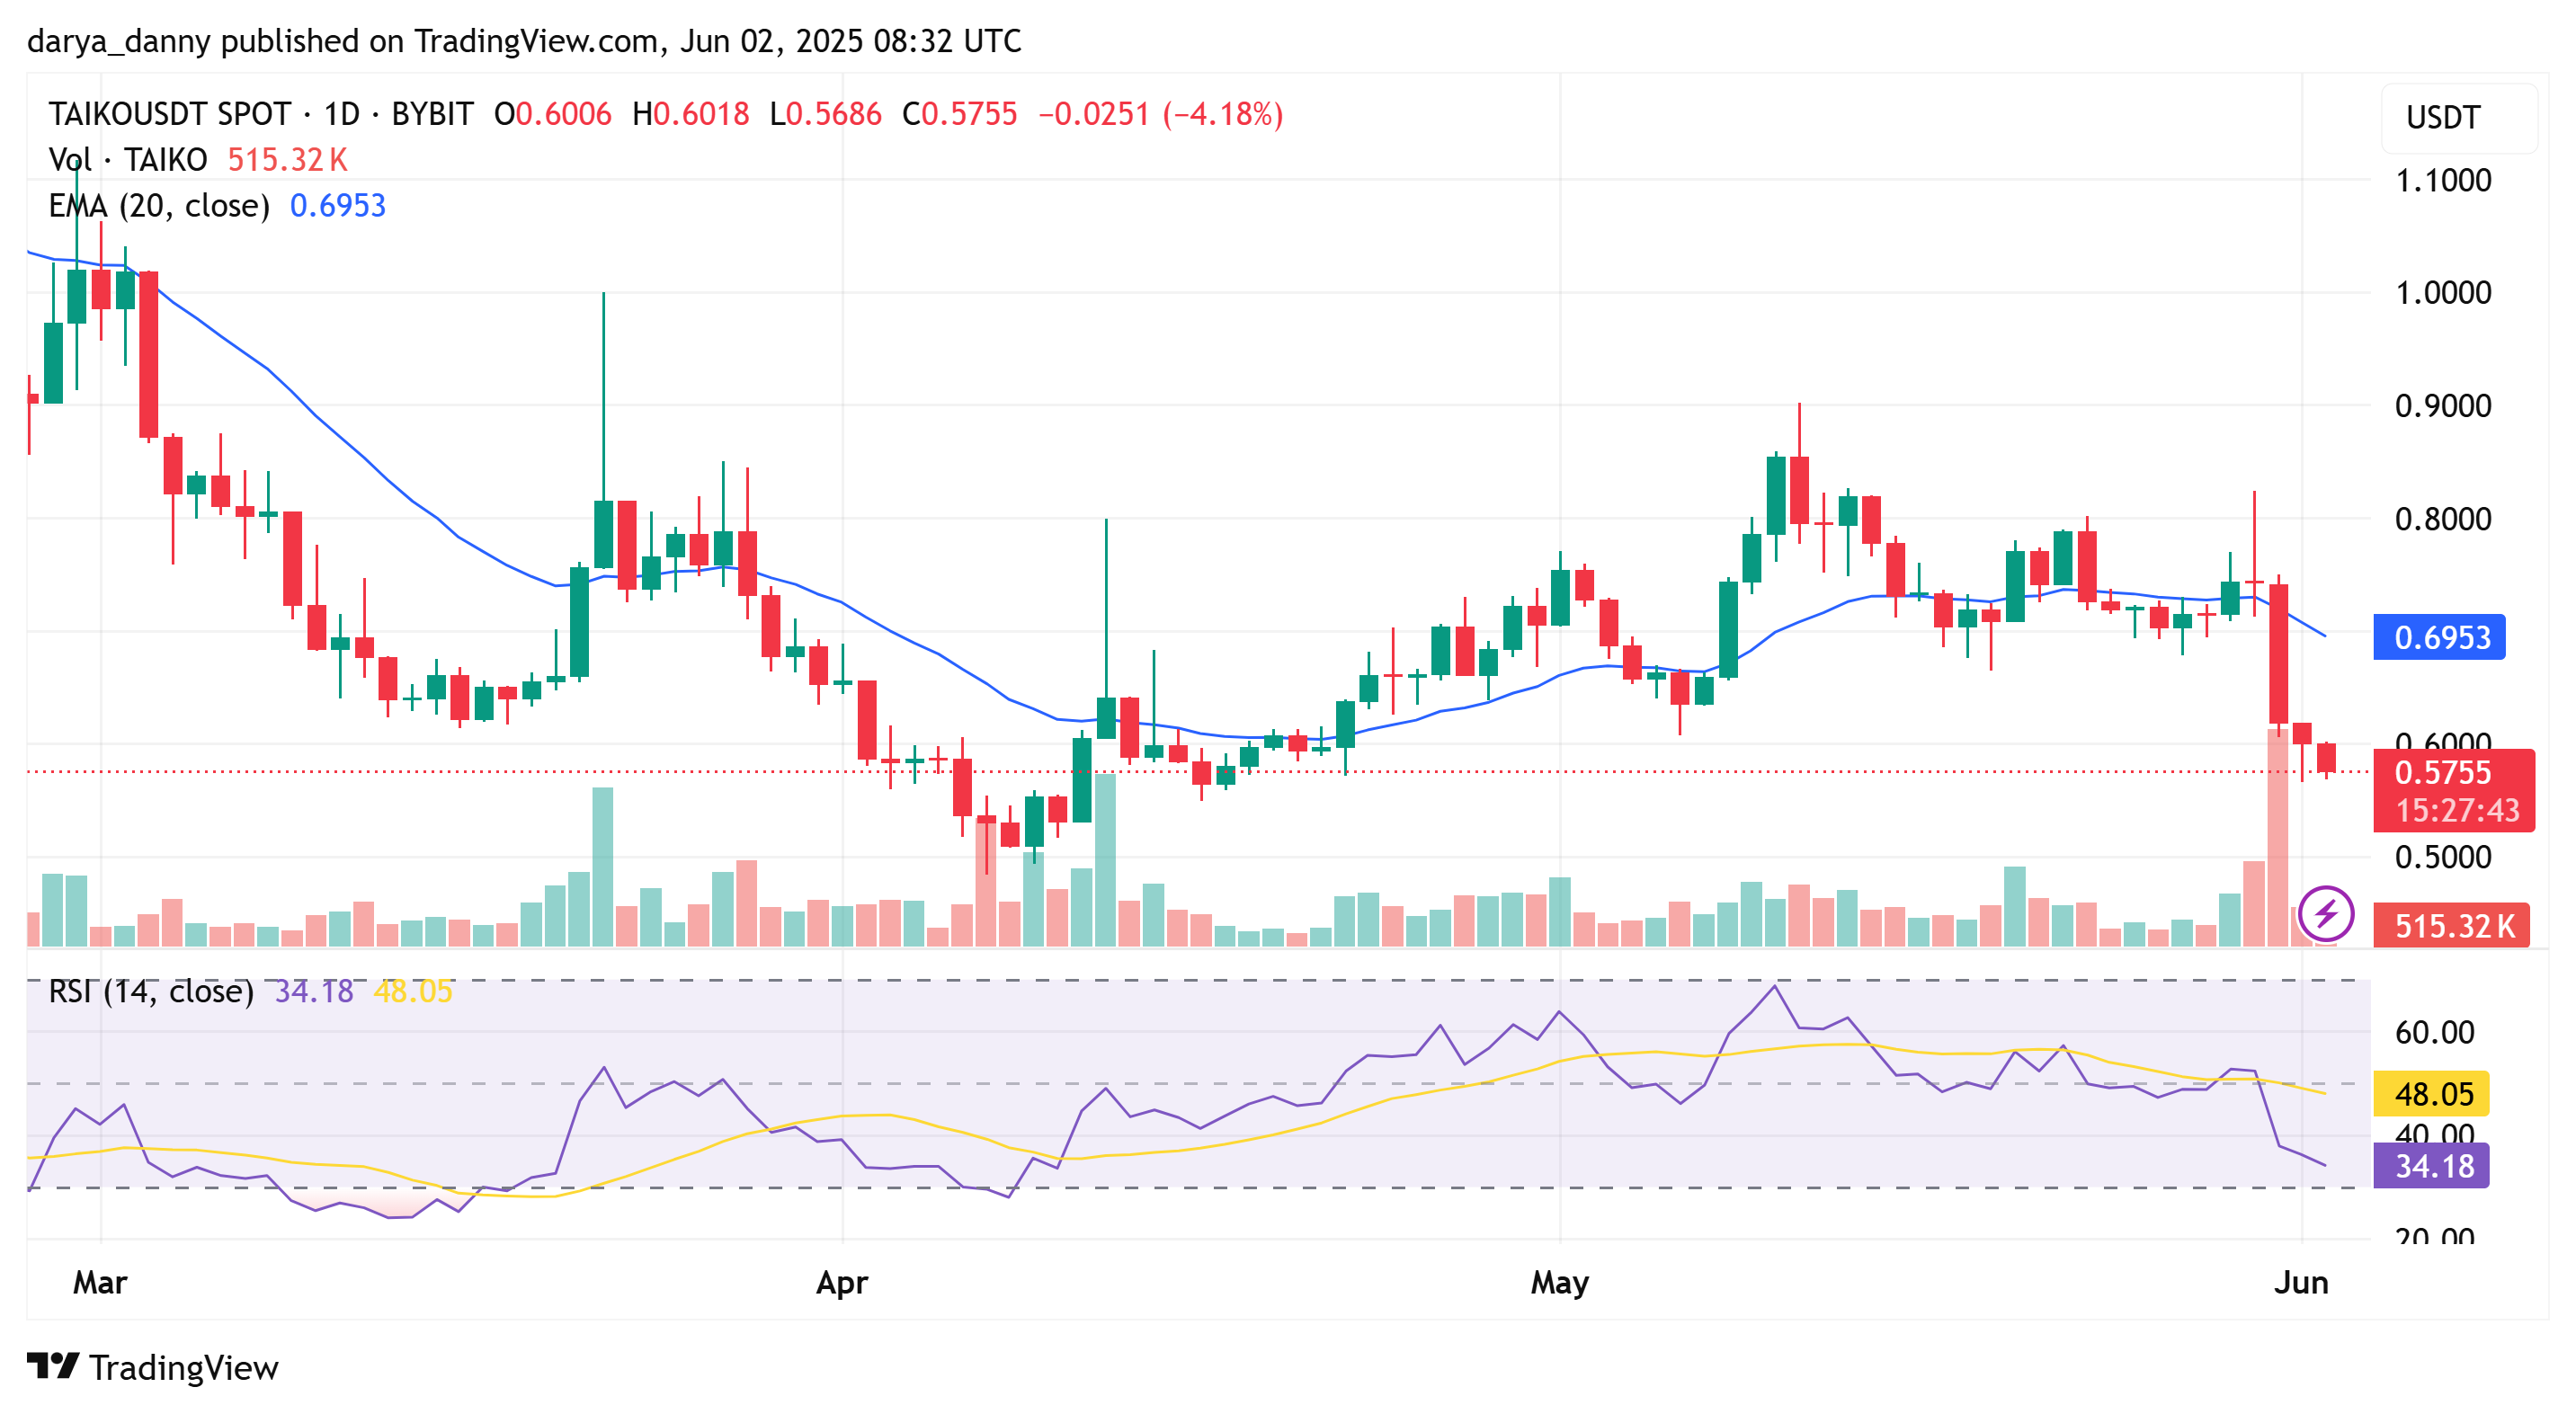The height and width of the screenshot is (1414, 2576).
Task: Click the 60.00 RSI scale label
Action: [x=2434, y=1032]
